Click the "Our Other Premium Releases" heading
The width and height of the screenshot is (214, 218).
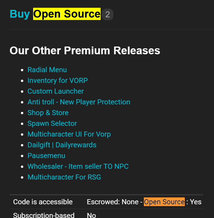[85, 51]
